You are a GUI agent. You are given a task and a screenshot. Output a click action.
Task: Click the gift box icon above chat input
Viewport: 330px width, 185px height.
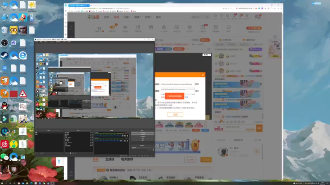(219, 122)
